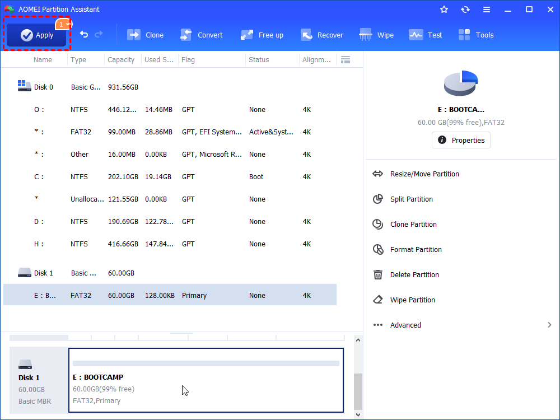Toggle the column list view icon
The image size is (560, 420).
point(346,59)
